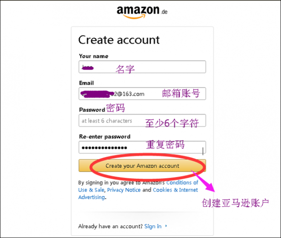Click the Email field label
Viewport: 281px width, 238px height.
point(86,83)
